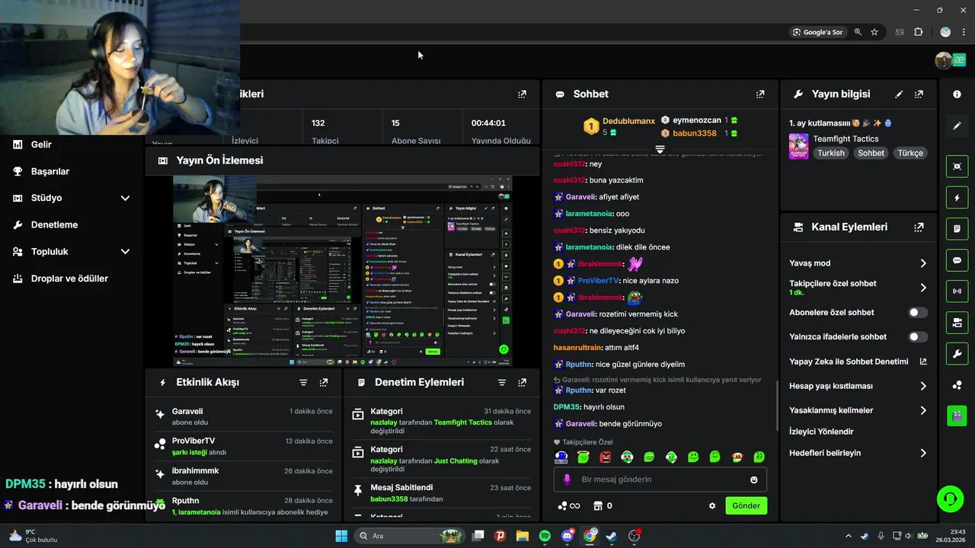The height and width of the screenshot is (548, 975).
Task: Expand the Topluluk sidebar section
Action: 125,251
